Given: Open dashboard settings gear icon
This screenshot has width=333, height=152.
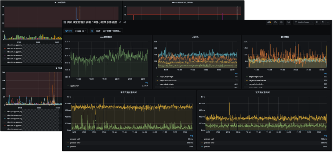Looking at the screenshot, I should [x=282, y=22].
